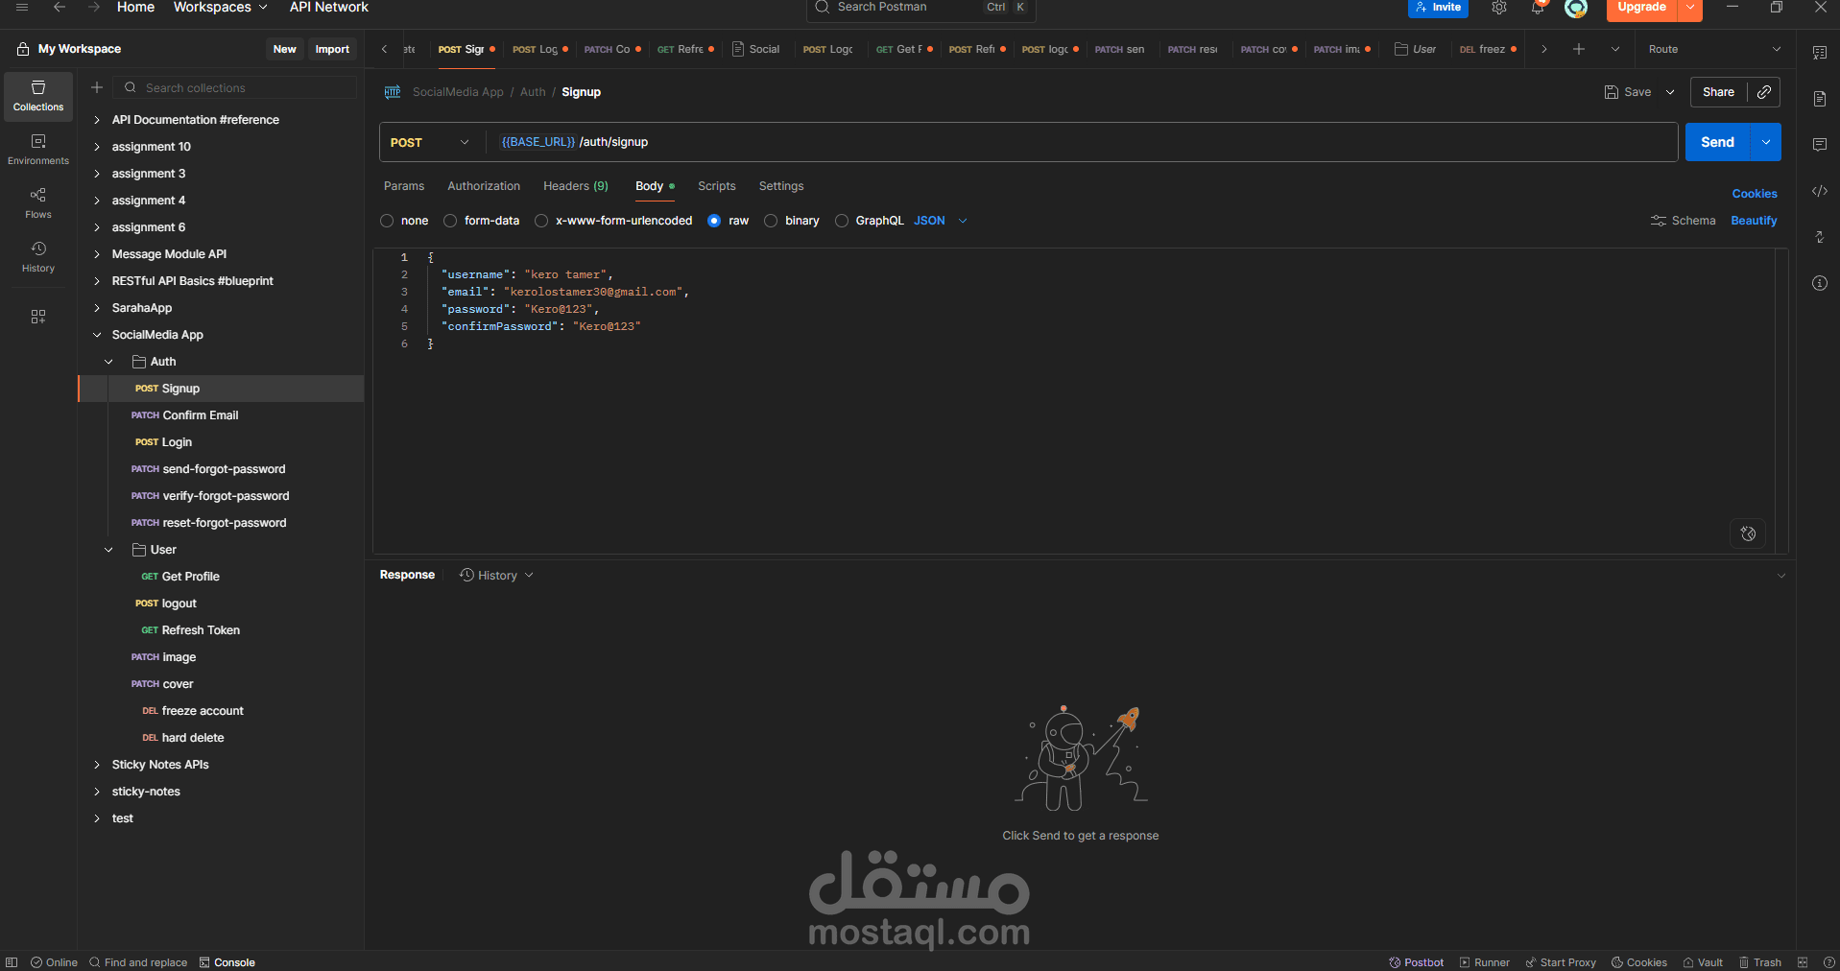This screenshot has height=971, width=1840.
Task: Click the Send button
Action: [x=1718, y=142]
